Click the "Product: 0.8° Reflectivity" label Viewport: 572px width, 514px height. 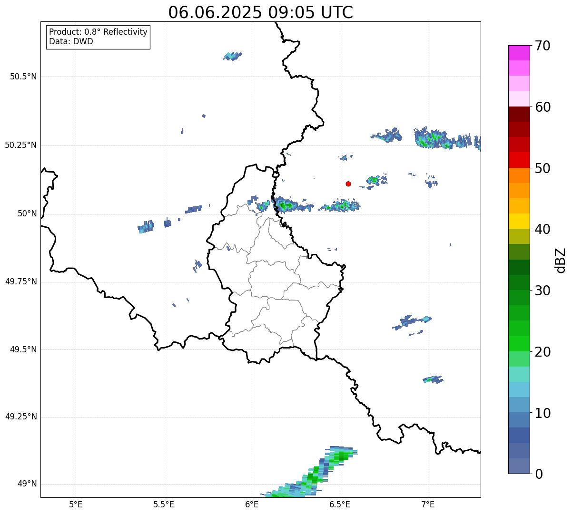pyautogui.click(x=99, y=32)
